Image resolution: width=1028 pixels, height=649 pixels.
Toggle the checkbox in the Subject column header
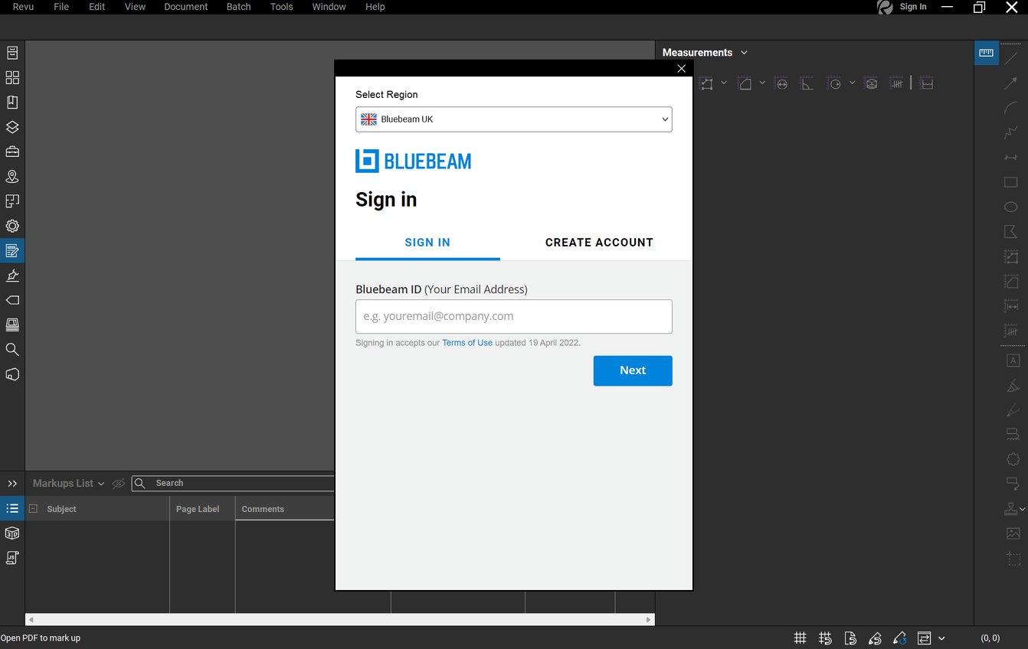(x=32, y=508)
